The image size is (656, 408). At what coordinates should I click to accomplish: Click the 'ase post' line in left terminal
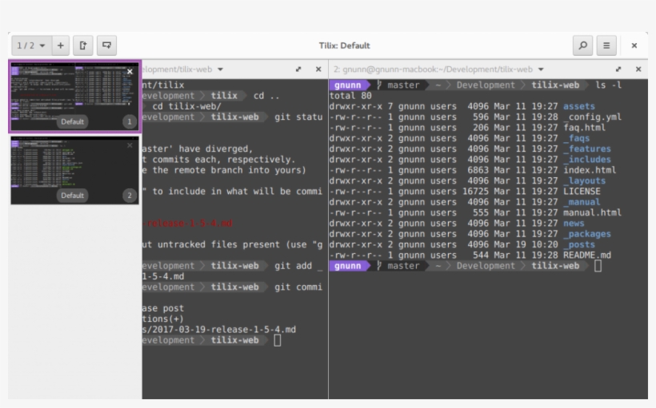click(x=163, y=309)
